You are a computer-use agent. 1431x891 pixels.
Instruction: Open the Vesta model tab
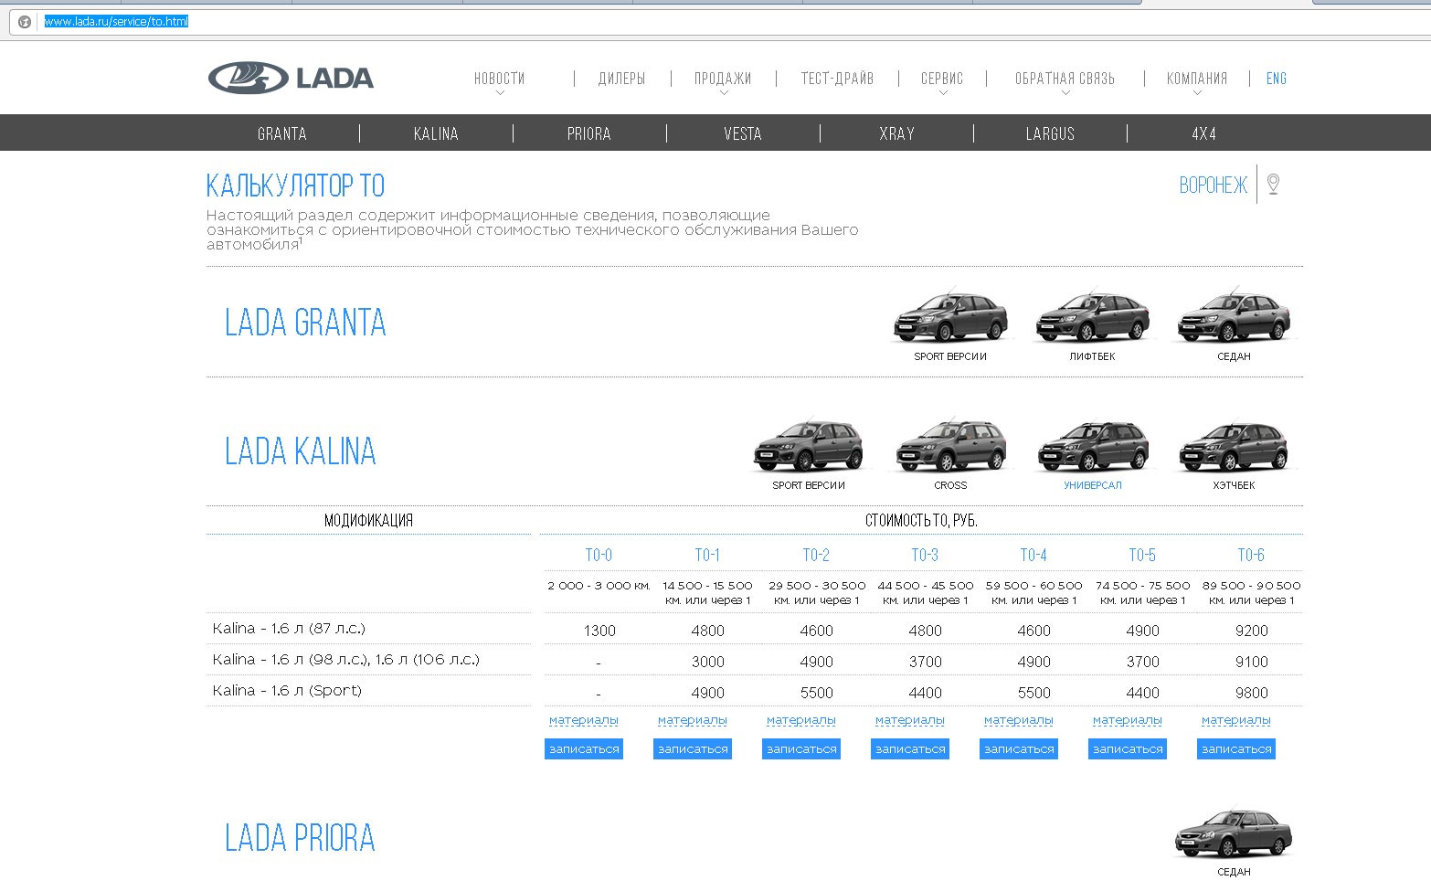(x=743, y=133)
